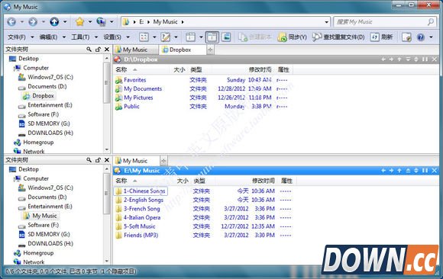This screenshot has height=279, width=443.
Task: Select SD MEMORY (G:) in top folder tree
Action: pyautogui.click(x=49, y=123)
